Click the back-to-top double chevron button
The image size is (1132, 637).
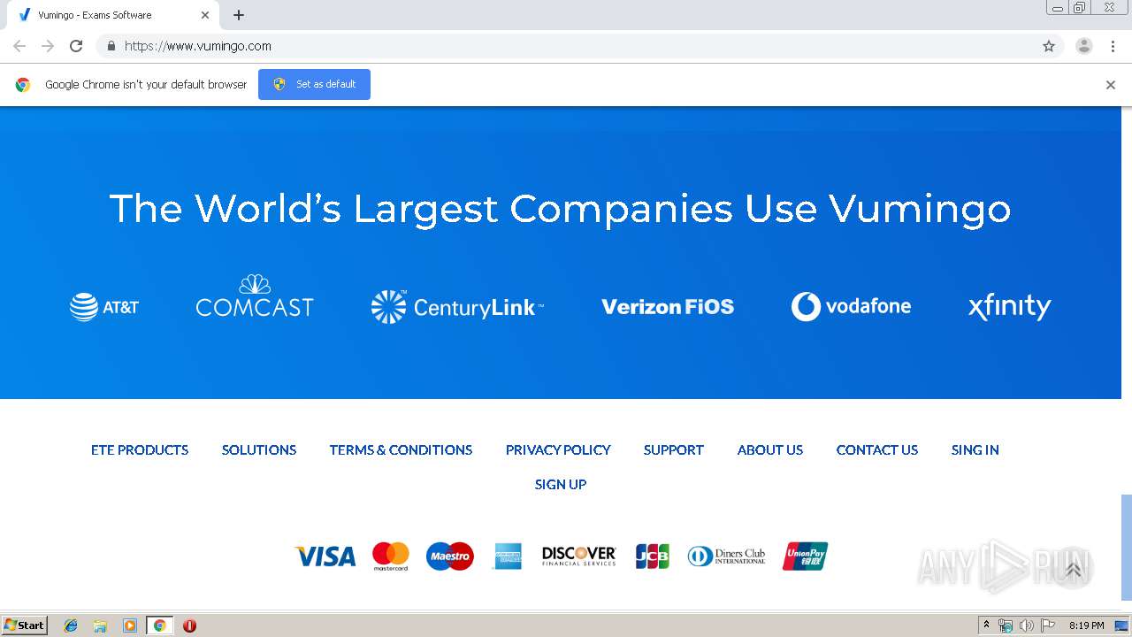click(1074, 569)
